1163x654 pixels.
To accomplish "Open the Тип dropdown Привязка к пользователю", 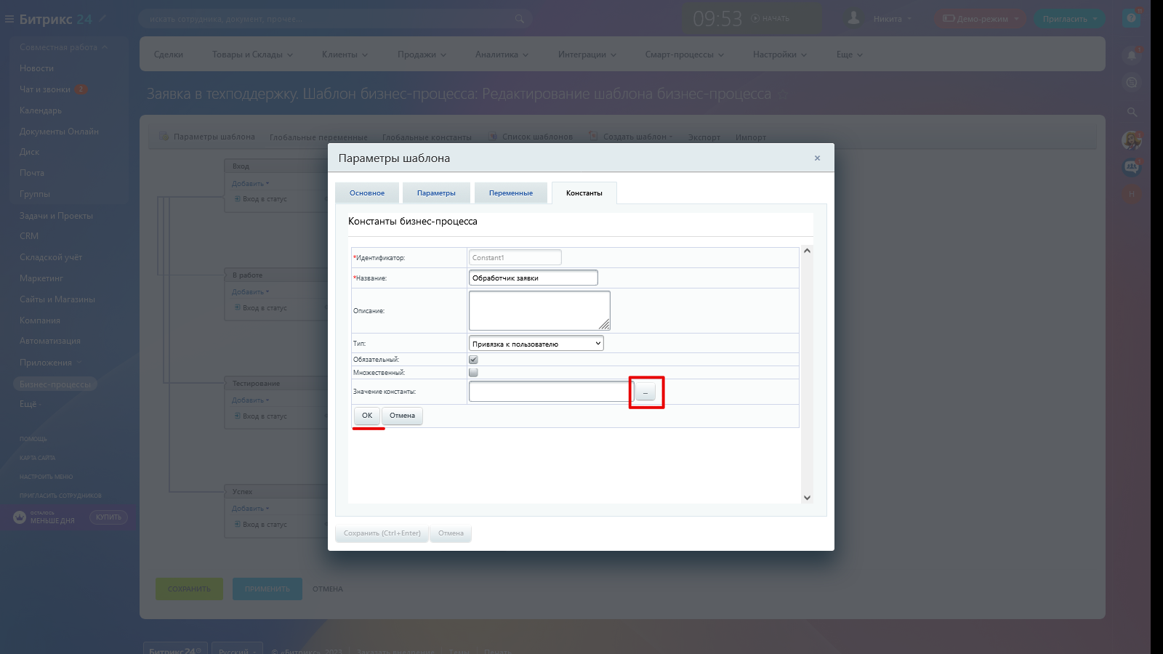I will [x=536, y=344].
